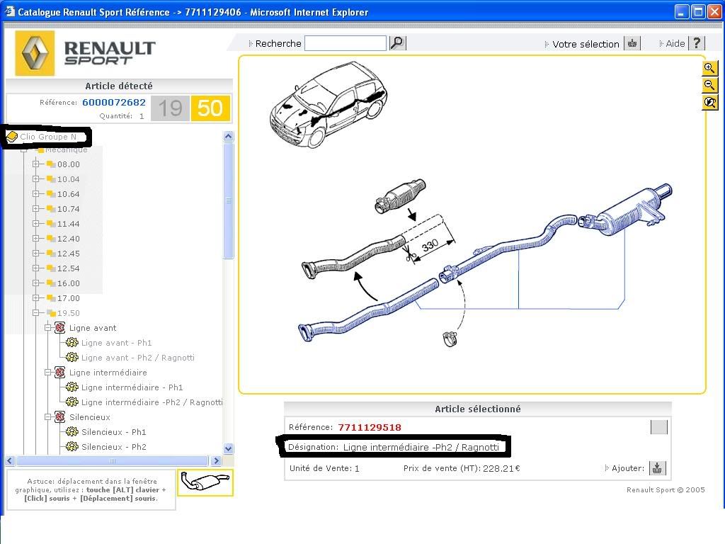The width and height of the screenshot is (725, 544).
Task: Click horizontal scrollbar right arrow
Action: [216, 460]
